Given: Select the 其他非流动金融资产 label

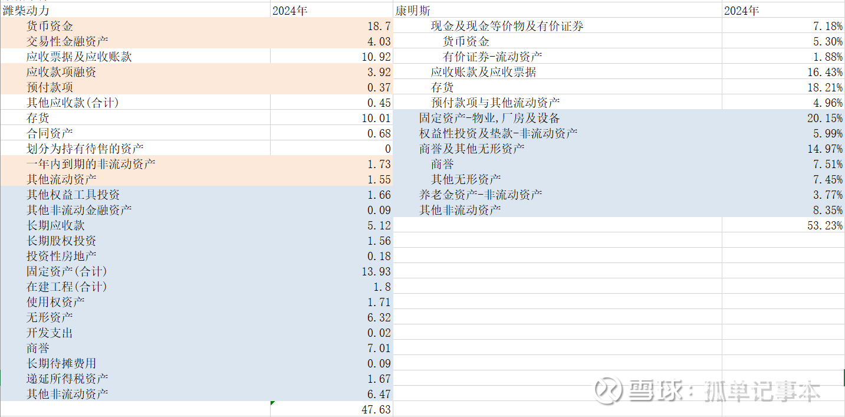Looking at the screenshot, I should click(x=80, y=210).
